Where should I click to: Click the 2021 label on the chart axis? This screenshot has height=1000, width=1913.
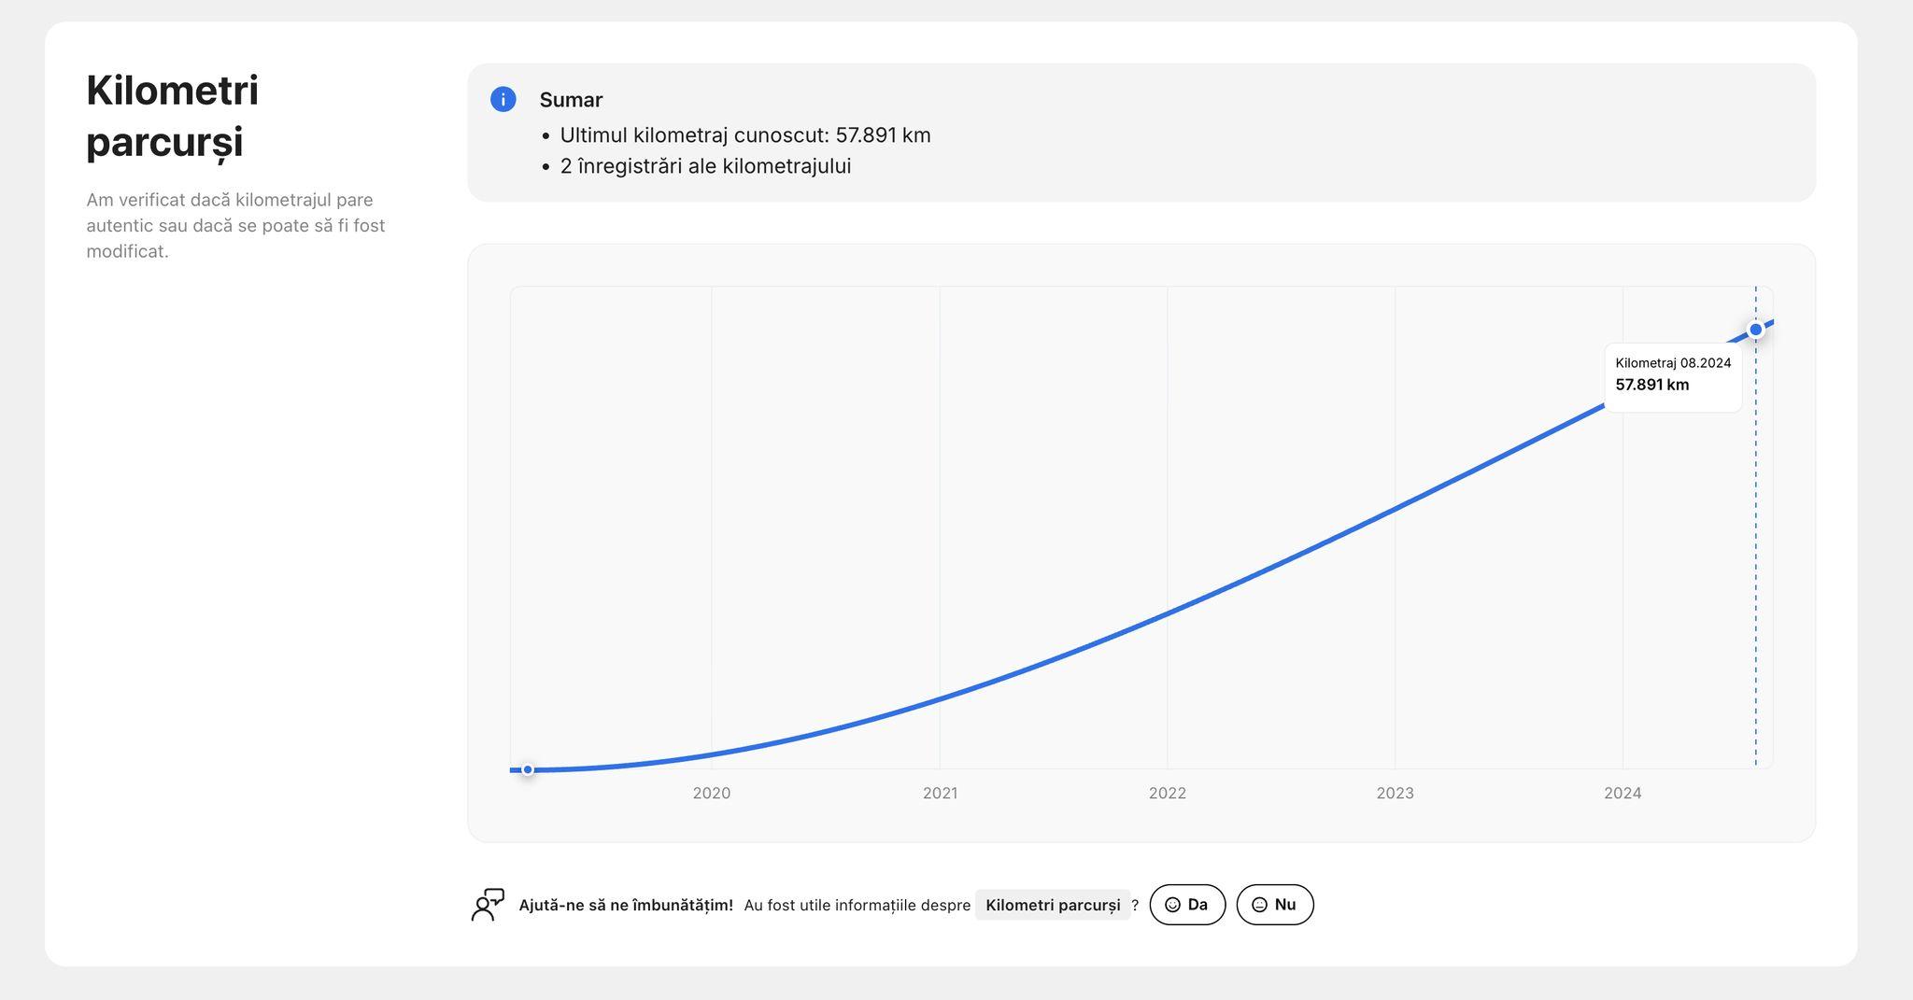click(940, 793)
